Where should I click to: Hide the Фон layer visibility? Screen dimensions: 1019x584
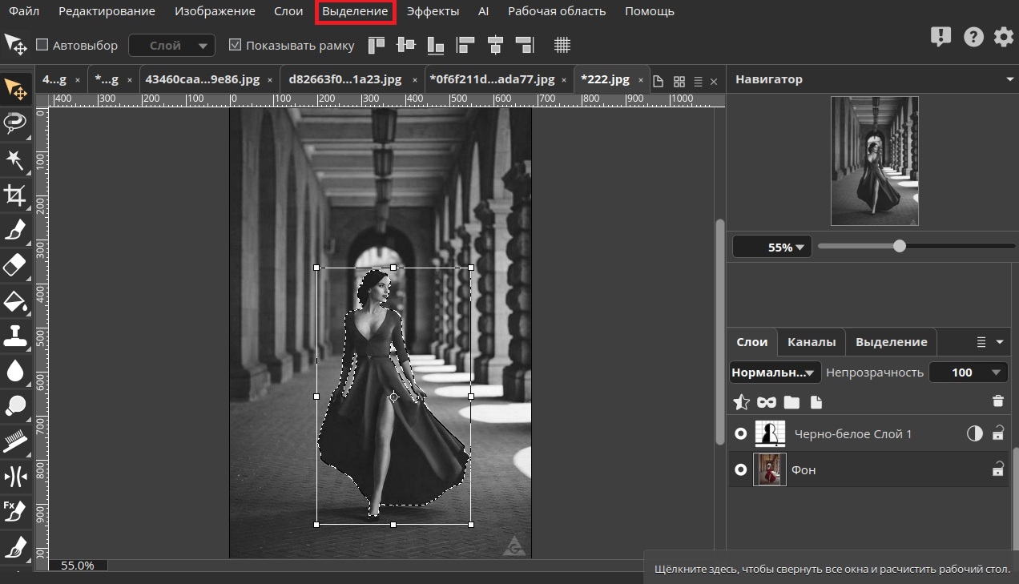click(741, 469)
